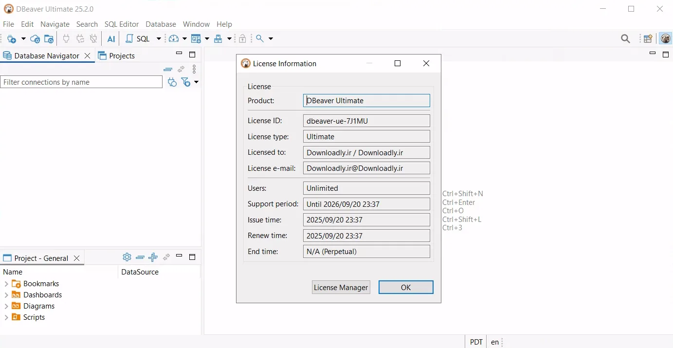Viewport: 673px width, 348px height.
Task: Open dropdown arrow beside toolbar search magnifier
Action: click(271, 39)
